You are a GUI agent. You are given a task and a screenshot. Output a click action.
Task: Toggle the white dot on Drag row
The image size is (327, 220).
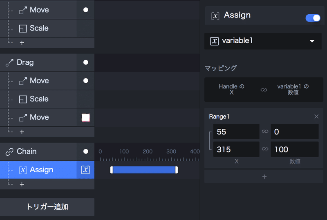pyautogui.click(x=86, y=62)
